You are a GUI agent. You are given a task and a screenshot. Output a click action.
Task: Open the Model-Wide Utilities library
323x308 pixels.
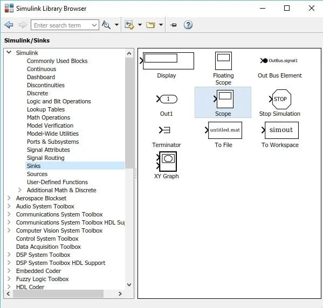53,134
